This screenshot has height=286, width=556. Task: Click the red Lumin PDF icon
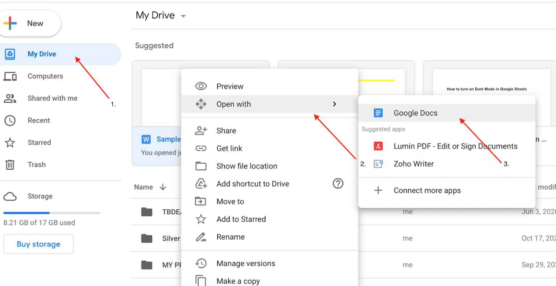(378, 146)
